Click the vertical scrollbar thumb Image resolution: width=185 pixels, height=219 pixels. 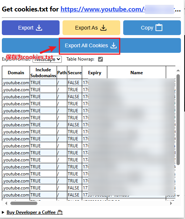(x=178, y=120)
